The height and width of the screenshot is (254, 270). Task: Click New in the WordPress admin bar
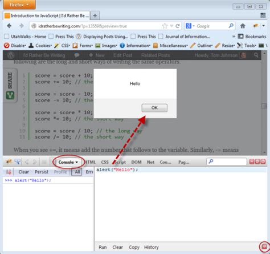tap(97, 55)
